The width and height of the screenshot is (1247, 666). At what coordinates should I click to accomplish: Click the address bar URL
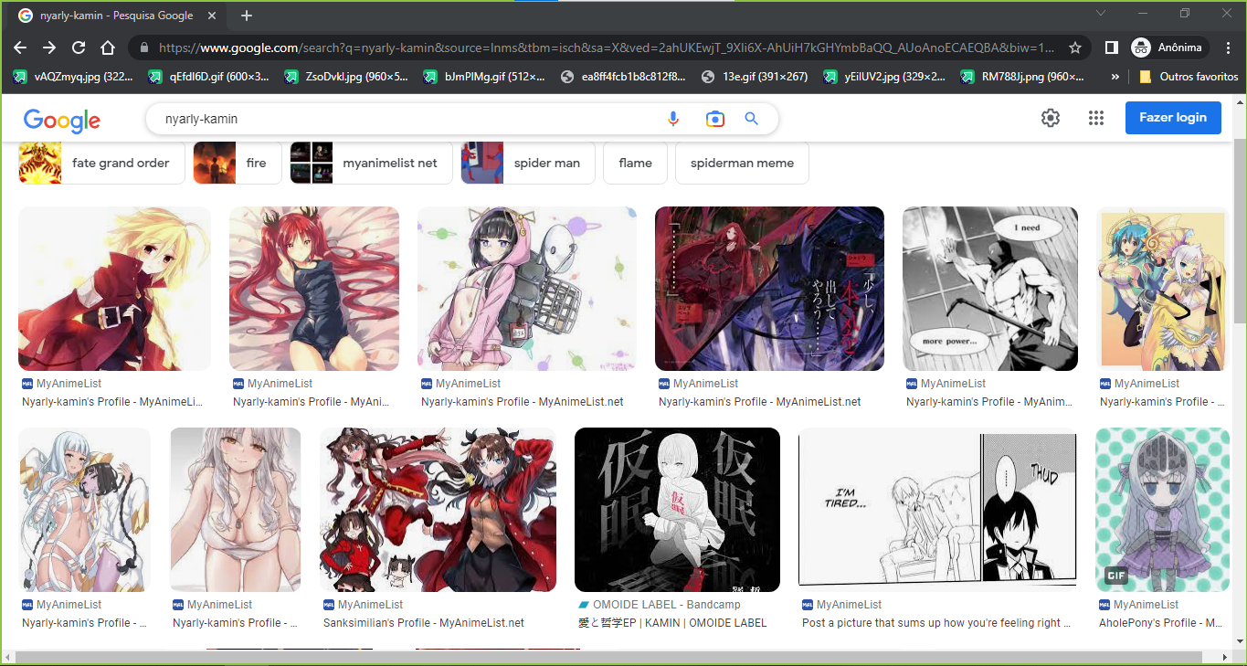[607, 48]
